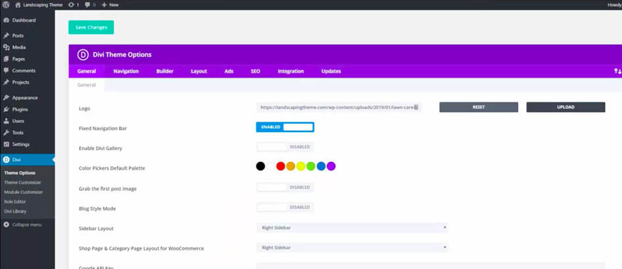Screen dimensions: 622x269
Task: Enable the Divi Gallery toggle
Action: pyautogui.click(x=285, y=147)
